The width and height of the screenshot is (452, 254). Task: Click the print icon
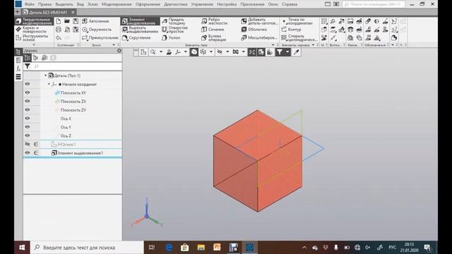point(59,30)
